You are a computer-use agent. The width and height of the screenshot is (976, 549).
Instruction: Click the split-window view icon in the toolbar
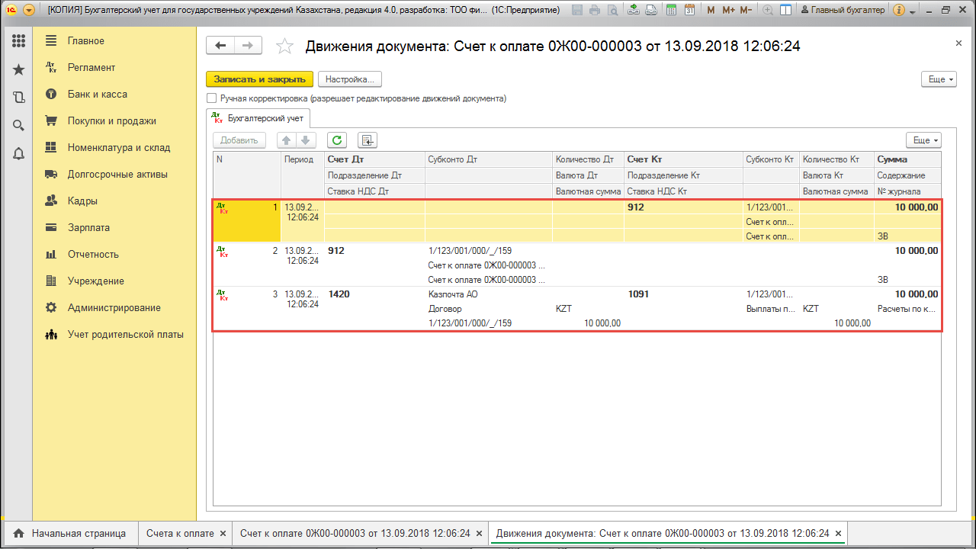coord(785,10)
